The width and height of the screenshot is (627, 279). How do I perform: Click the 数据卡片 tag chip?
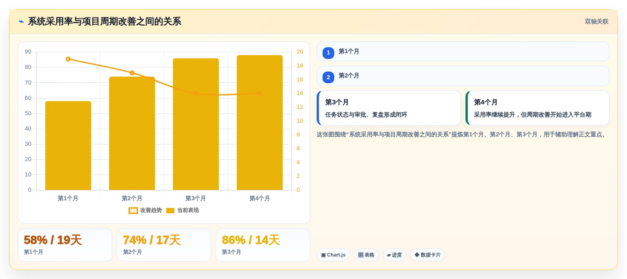(428, 255)
